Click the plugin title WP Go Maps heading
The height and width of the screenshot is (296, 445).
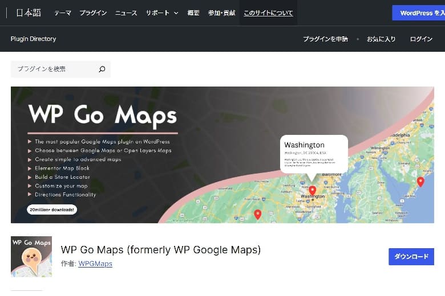point(161,250)
